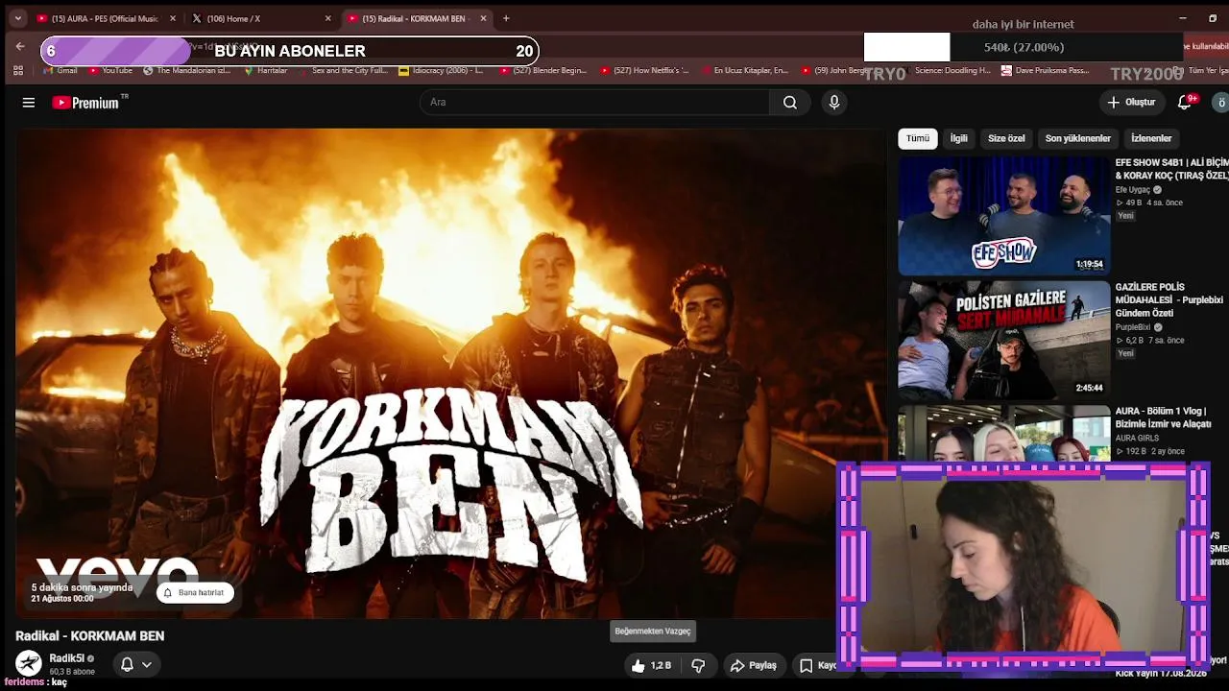1229x691 pixels.
Task: Open EFE SHOW S4B1 video title
Action: point(1171,169)
